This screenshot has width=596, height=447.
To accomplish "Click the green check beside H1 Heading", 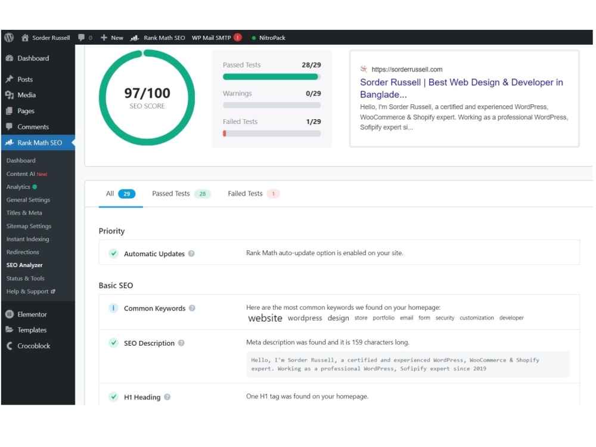I will [x=113, y=396].
